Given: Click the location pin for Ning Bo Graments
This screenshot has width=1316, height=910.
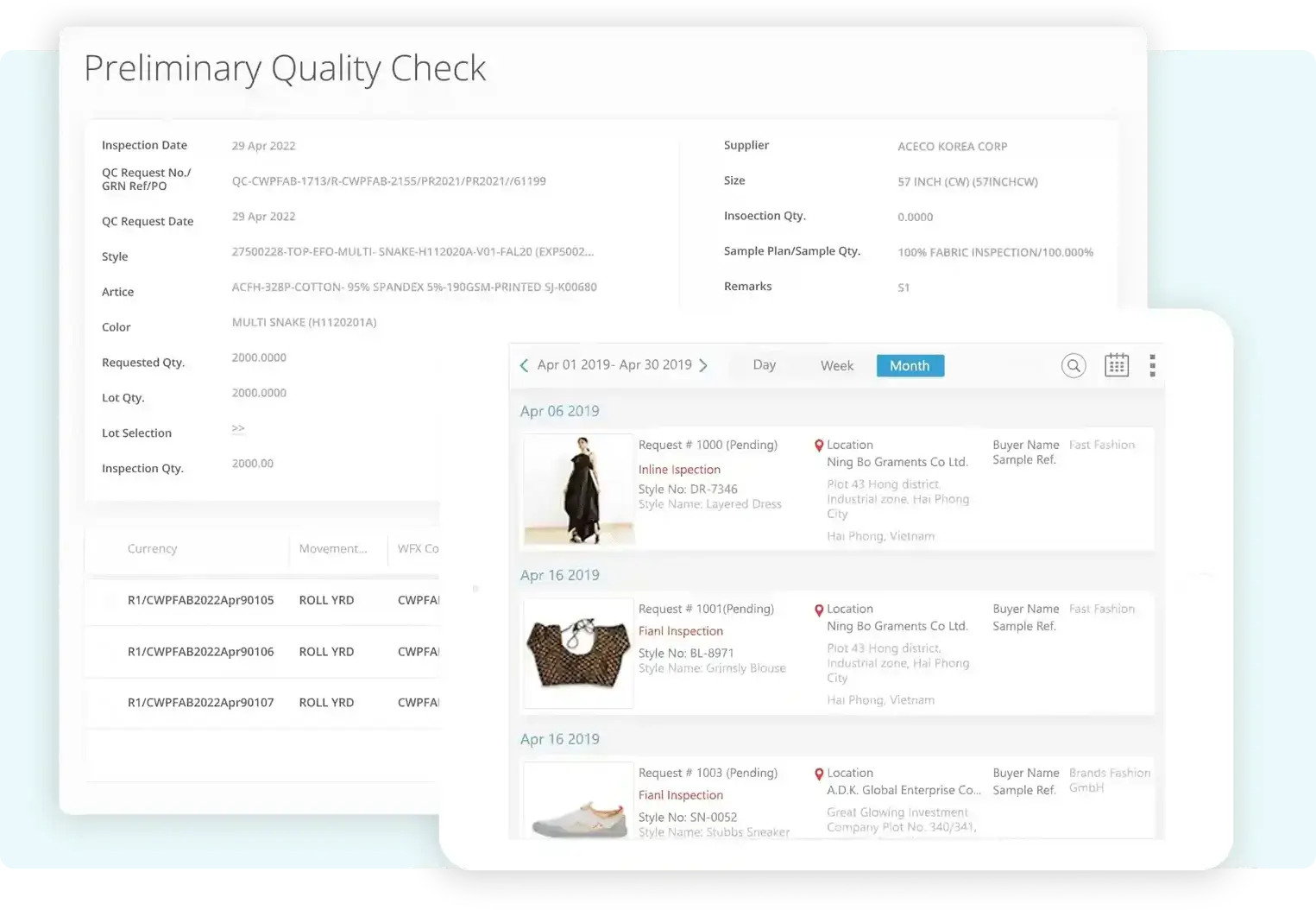Looking at the screenshot, I should coord(818,445).
